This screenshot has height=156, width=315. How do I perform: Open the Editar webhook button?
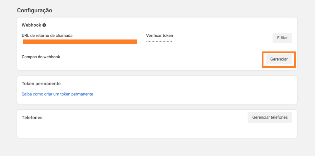point(282,38)
